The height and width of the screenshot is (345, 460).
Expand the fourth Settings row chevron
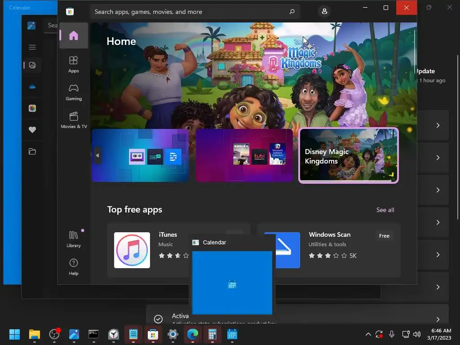click(438, 222)
